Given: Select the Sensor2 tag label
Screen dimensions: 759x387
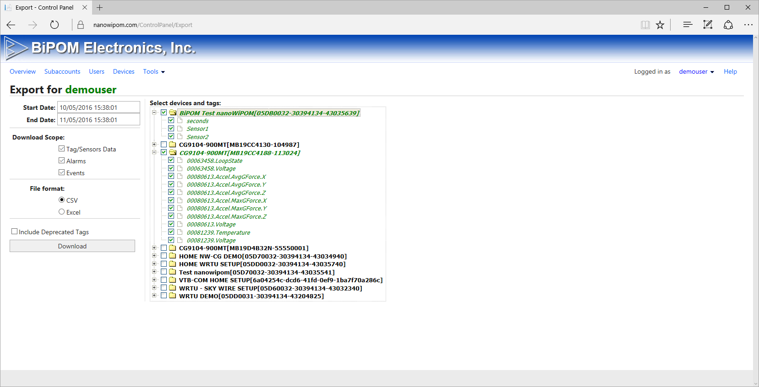Looking at the screenshot, I should [197, 137].
